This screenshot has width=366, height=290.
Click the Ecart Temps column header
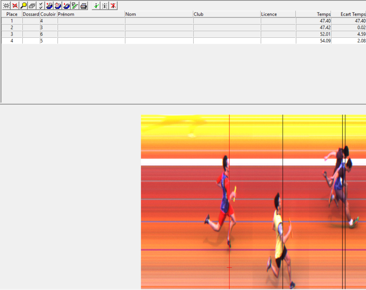pos(349,14)
